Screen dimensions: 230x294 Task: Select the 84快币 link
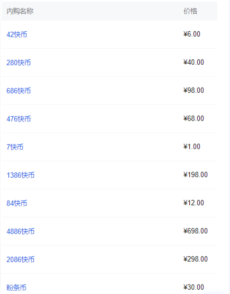16,203
